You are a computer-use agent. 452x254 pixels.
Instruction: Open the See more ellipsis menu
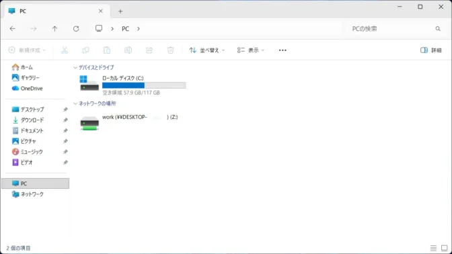pyautogui.click(x=282, y=50)
